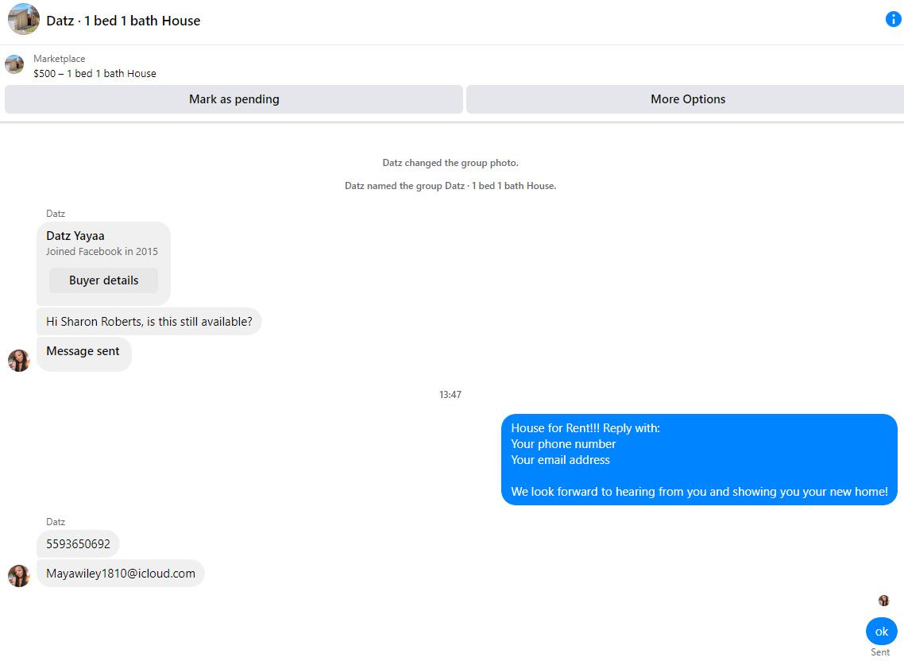Click the phone number 5593650692 message
904x661 pixels.
(78, 544)
